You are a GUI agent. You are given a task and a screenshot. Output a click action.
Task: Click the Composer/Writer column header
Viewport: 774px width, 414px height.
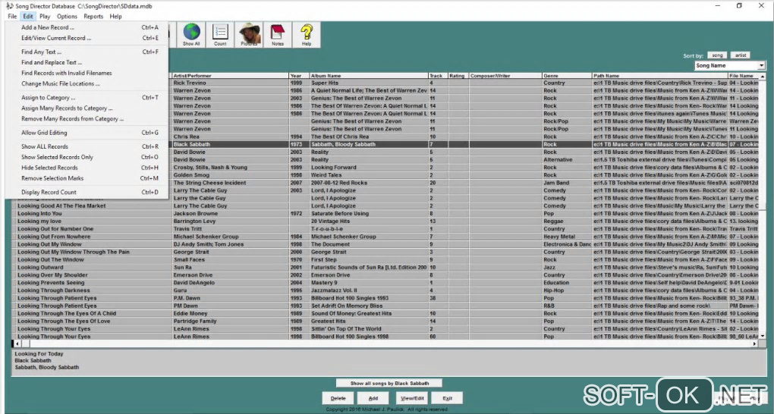click(505, 76)
